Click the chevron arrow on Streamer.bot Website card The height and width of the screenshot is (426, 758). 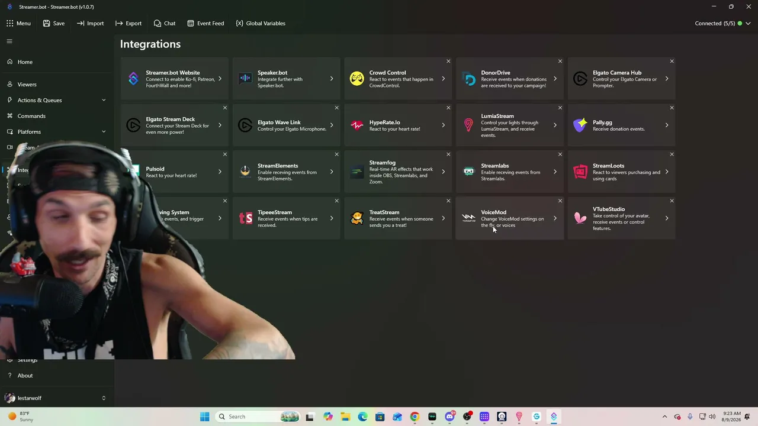coord(220,79)
